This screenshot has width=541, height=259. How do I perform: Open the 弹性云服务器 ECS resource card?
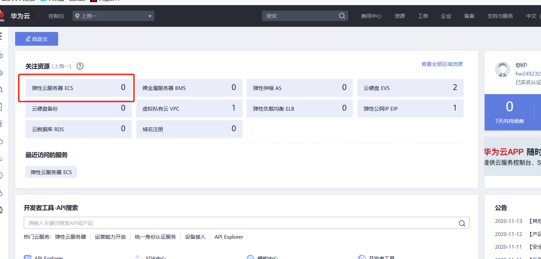[78, 88]
